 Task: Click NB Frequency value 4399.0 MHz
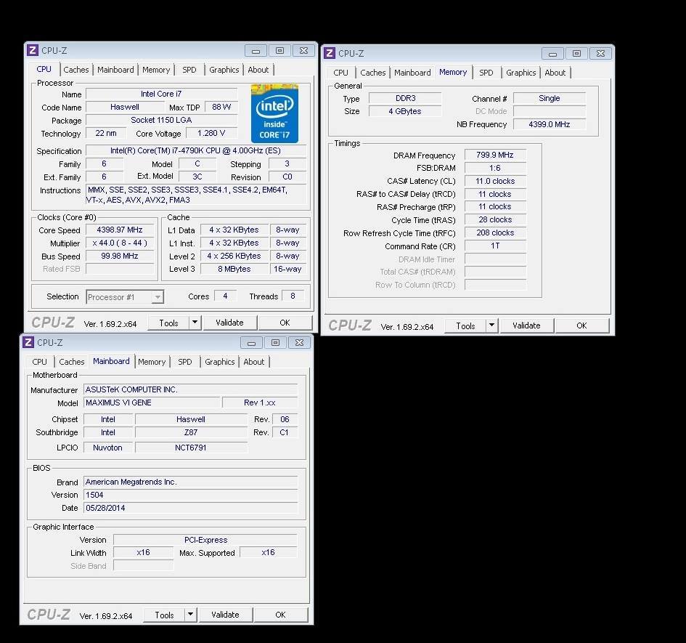point(549,124)
